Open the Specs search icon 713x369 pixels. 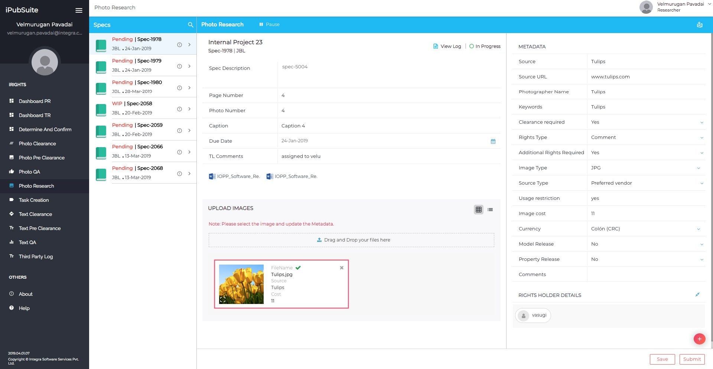[191, 25]
